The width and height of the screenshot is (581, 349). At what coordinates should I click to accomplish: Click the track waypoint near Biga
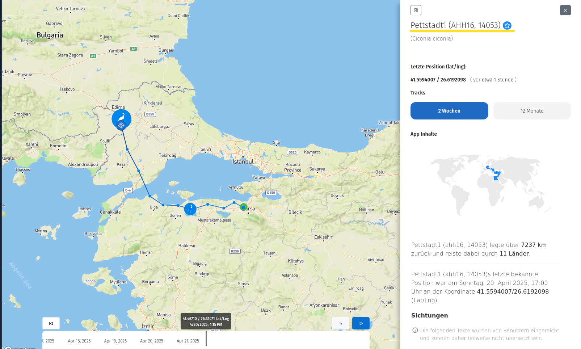(x=150, y=196)
